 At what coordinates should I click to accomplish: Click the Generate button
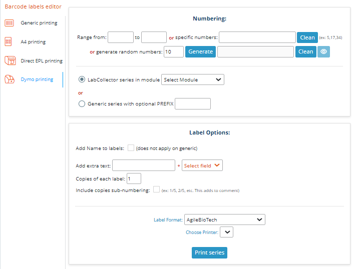tap(200, 51)
